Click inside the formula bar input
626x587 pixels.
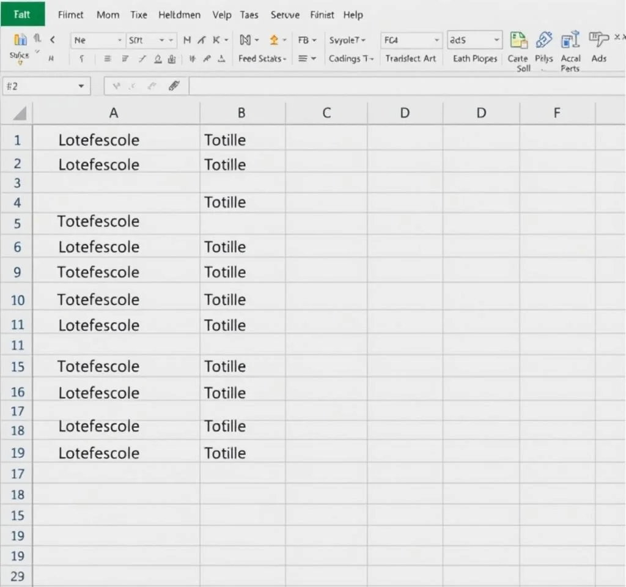point(403,86)
